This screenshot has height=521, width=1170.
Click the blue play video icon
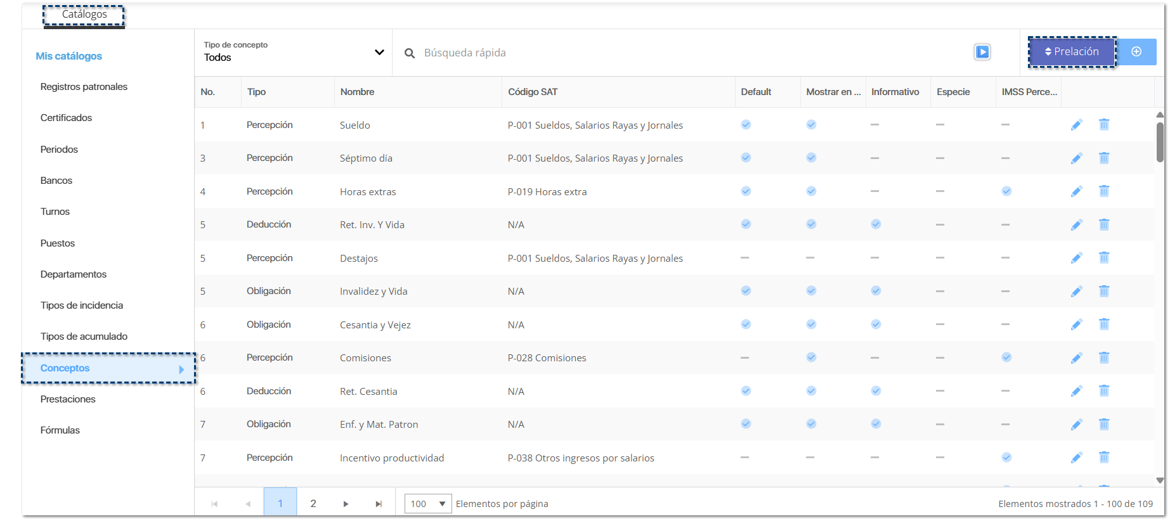pyautogui.click(x=982, y=52)
